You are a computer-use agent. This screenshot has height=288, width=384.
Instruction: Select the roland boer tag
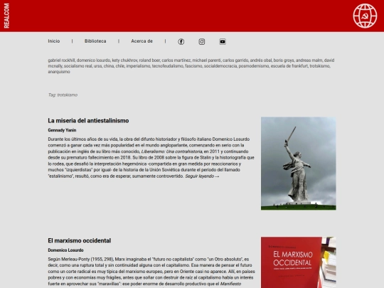click(149, 60)
